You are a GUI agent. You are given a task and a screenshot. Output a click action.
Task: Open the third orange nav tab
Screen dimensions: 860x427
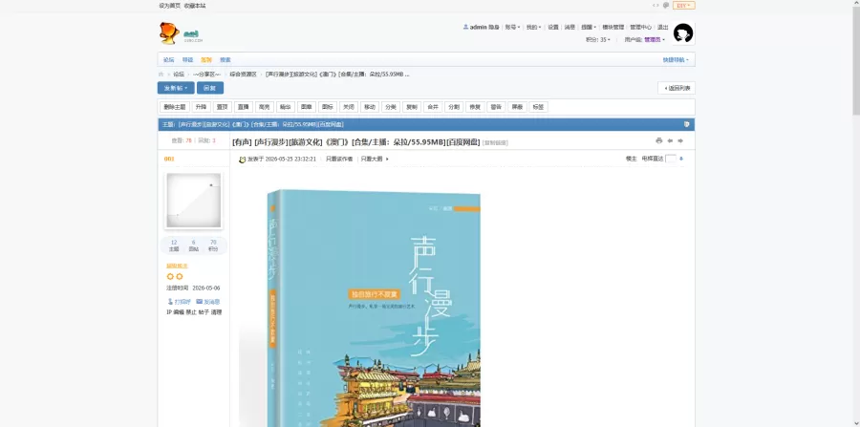[206, 60]
